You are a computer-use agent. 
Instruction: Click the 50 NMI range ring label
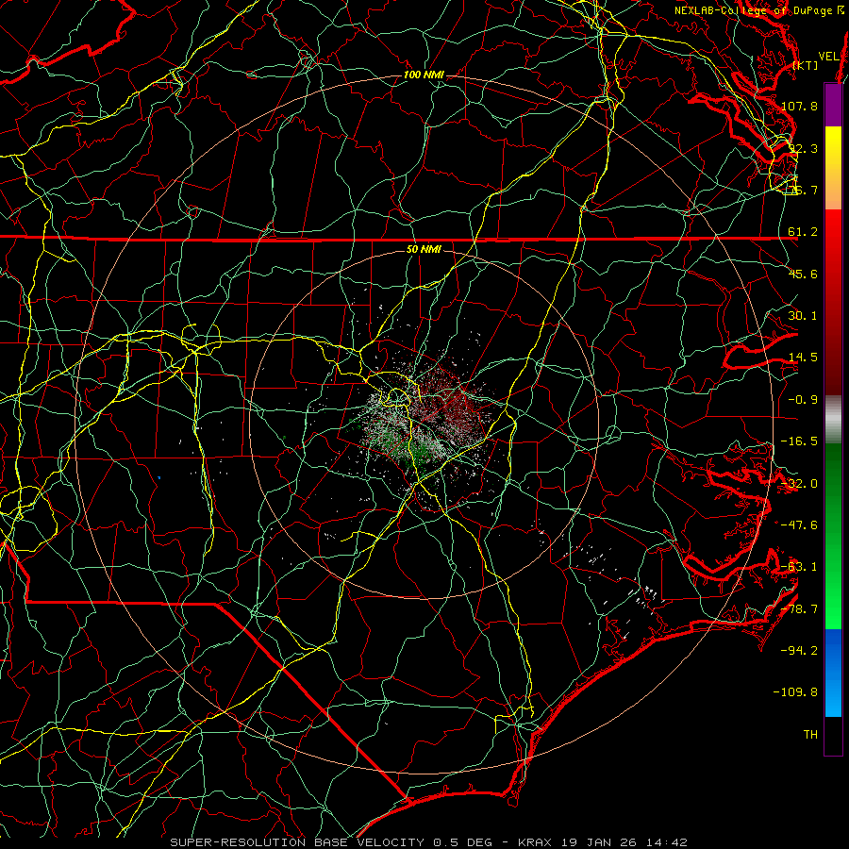coord(424,250)
